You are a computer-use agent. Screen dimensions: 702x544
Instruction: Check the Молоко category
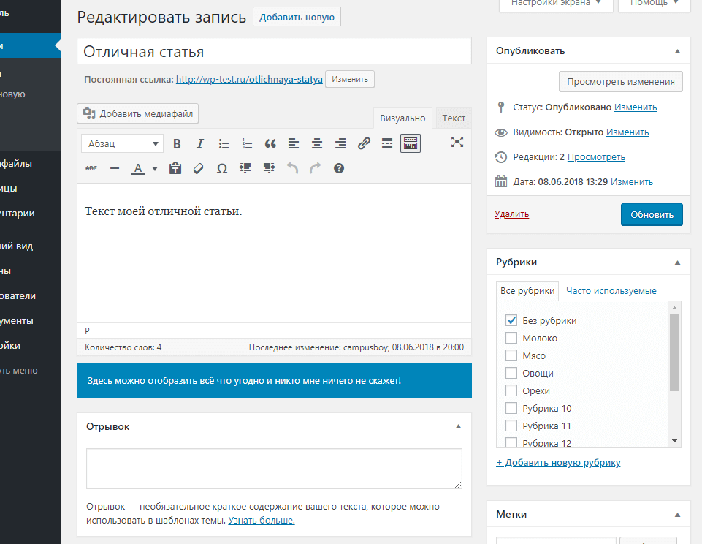511,338
